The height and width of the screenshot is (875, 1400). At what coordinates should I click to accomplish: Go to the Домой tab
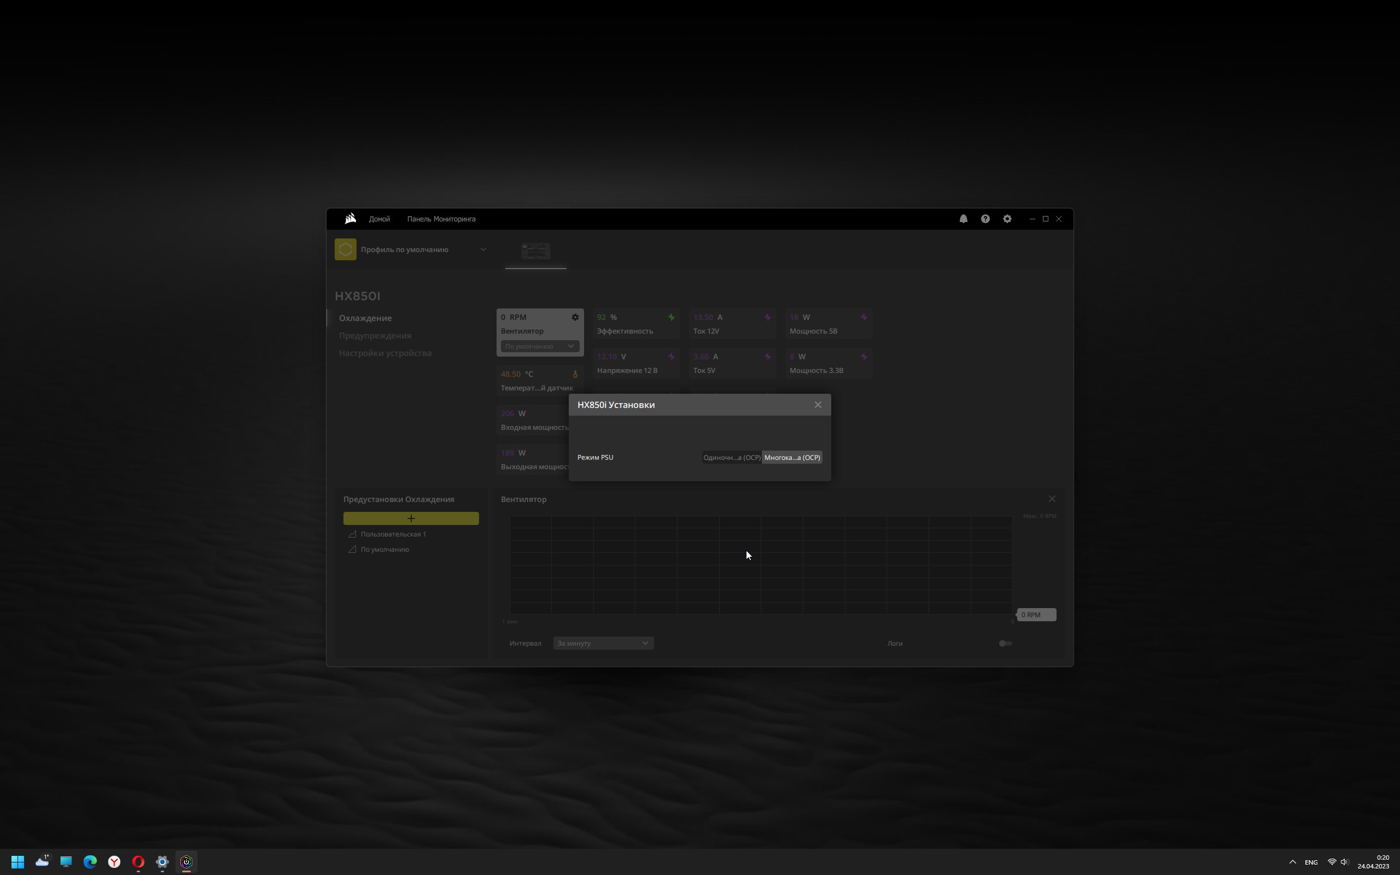point(380,219)
